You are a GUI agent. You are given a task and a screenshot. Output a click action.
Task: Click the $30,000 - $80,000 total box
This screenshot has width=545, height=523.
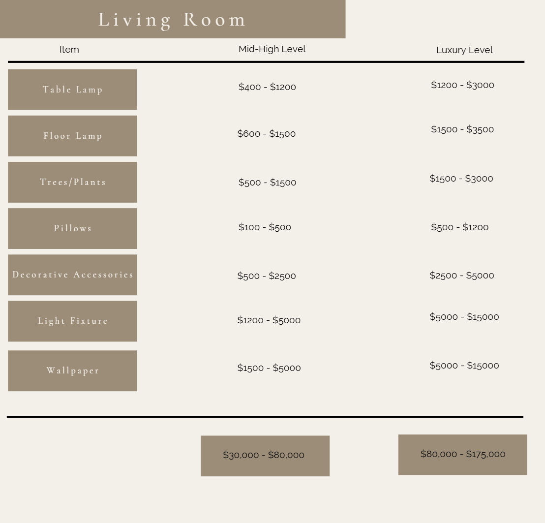point(265,456)
